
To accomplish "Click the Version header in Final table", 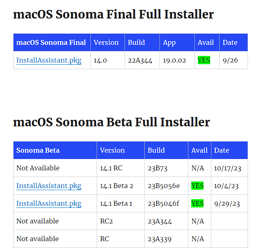I will point(106,42).
